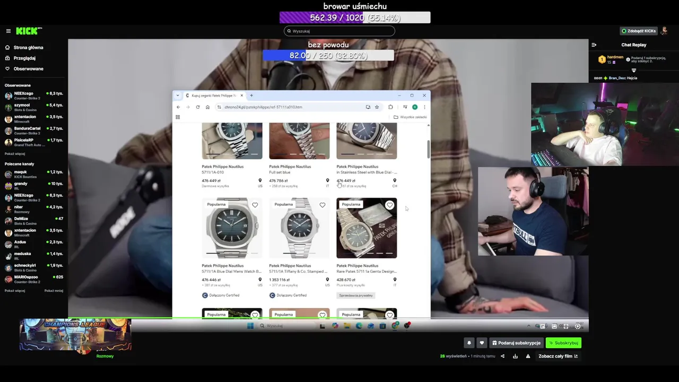This screenshot has width=679, height=382.
Task: Open site info icon in address bar
Action: point(220,107)
